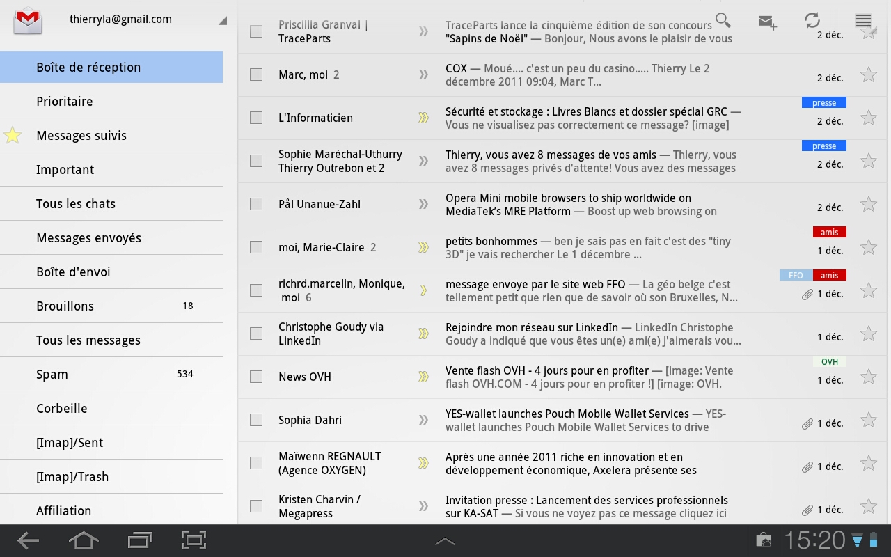Open Boîte de réception folder
The height and width of the screenshot is (557, 891).
point(111,68)
